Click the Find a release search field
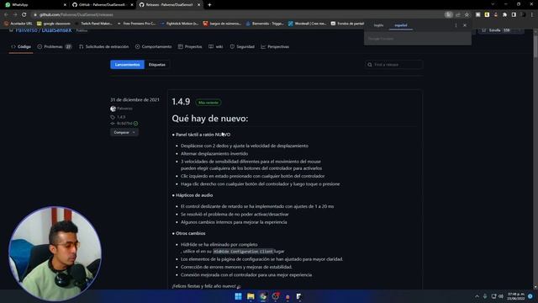 click(x=394, y=65)
